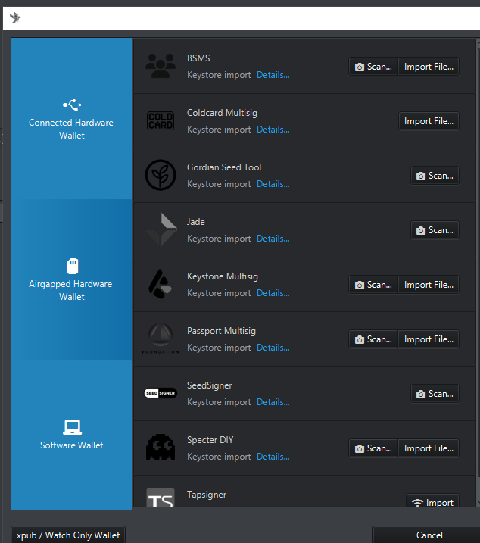480x543 pixels.
Task: Click the Tapsigner TS icon
Action: click(x=161, y=498)
